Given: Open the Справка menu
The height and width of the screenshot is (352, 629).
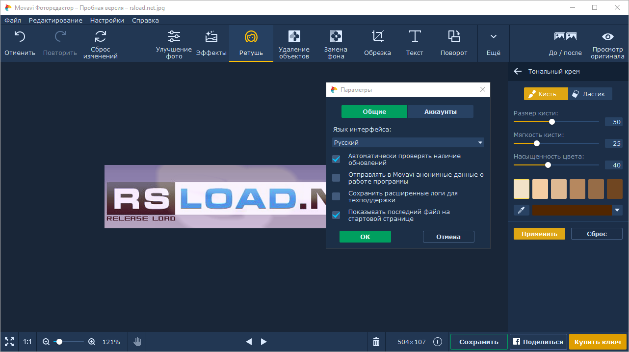Looking at the screenshot, I should (x=145, y=21).
